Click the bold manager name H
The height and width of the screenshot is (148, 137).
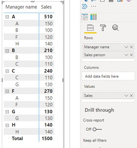tap(14, 125)
